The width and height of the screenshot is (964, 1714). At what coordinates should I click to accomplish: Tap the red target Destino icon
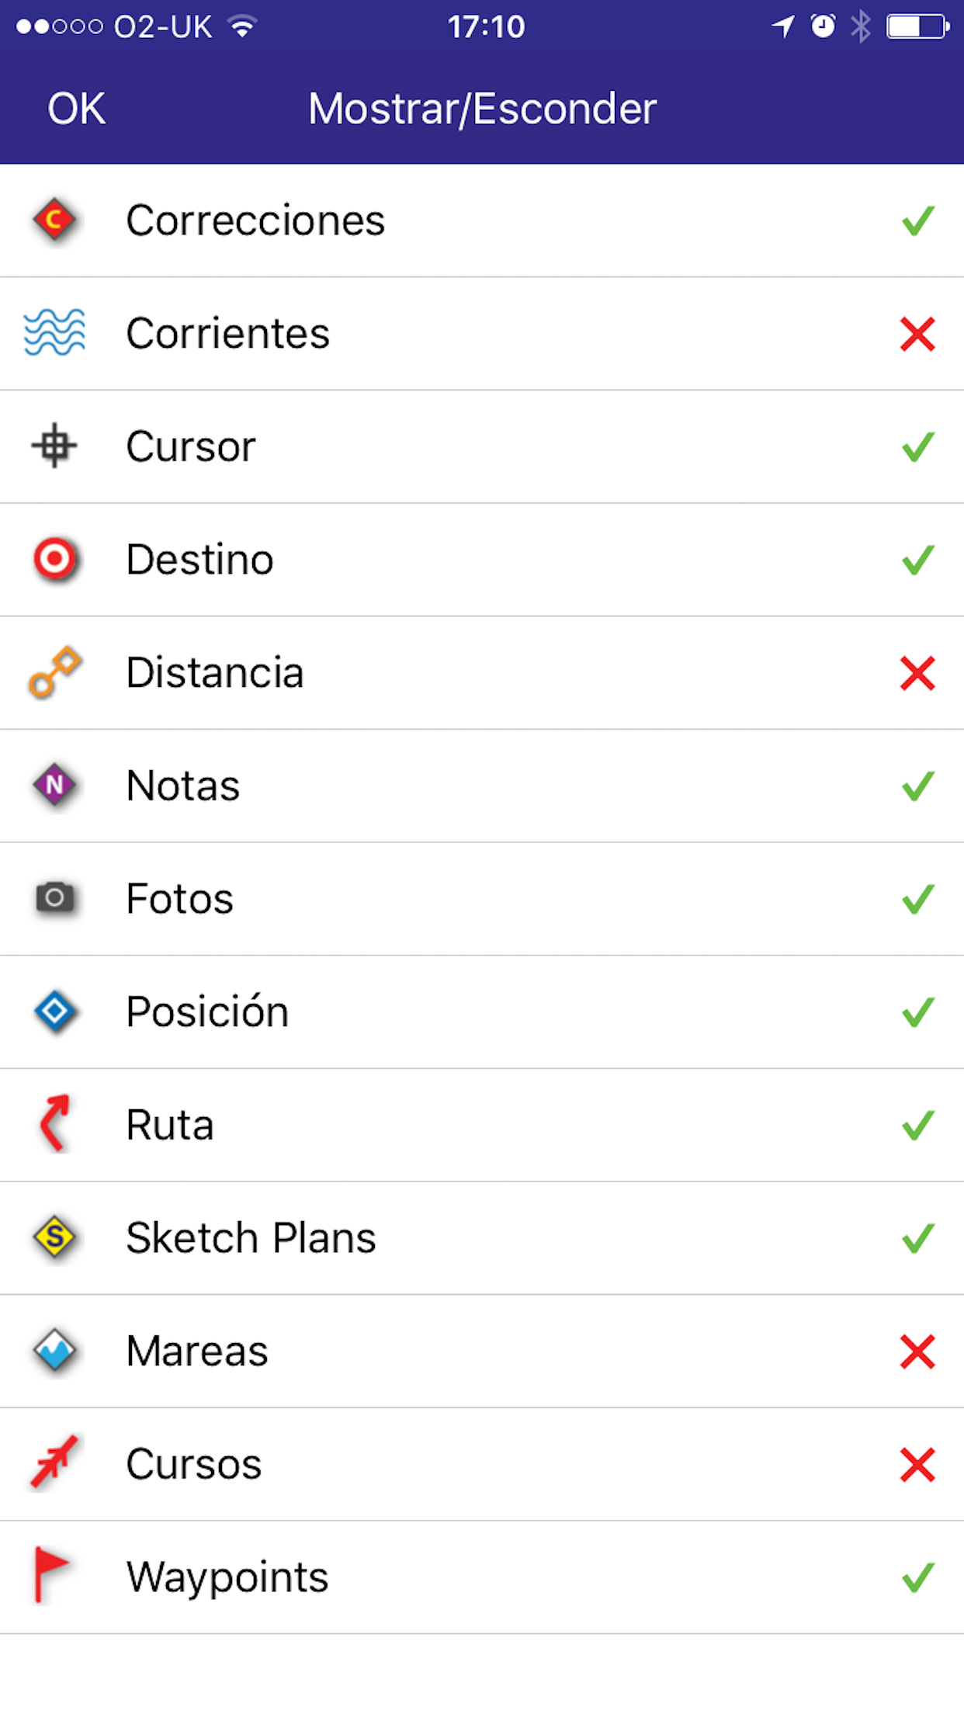(x=54, y=559)
